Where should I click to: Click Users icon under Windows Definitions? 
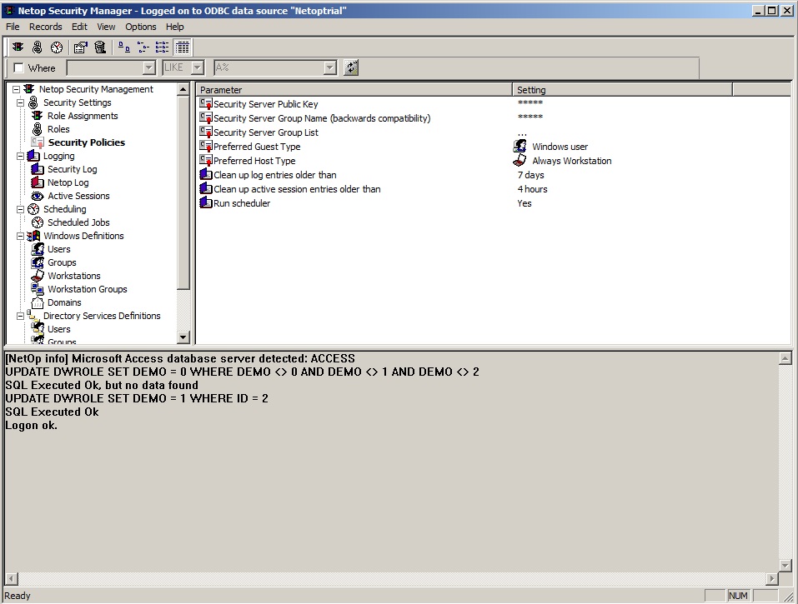click(38, 249)
